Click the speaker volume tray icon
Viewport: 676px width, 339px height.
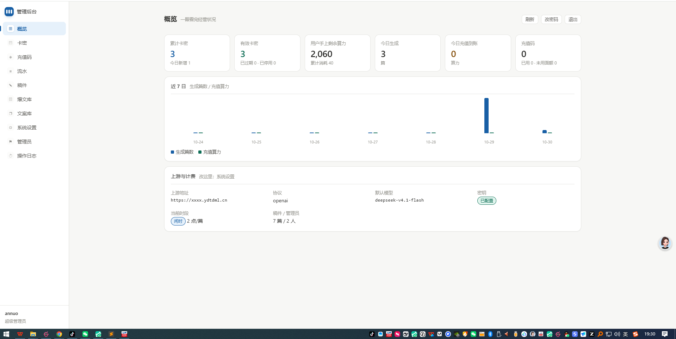(x=617, y=334)
